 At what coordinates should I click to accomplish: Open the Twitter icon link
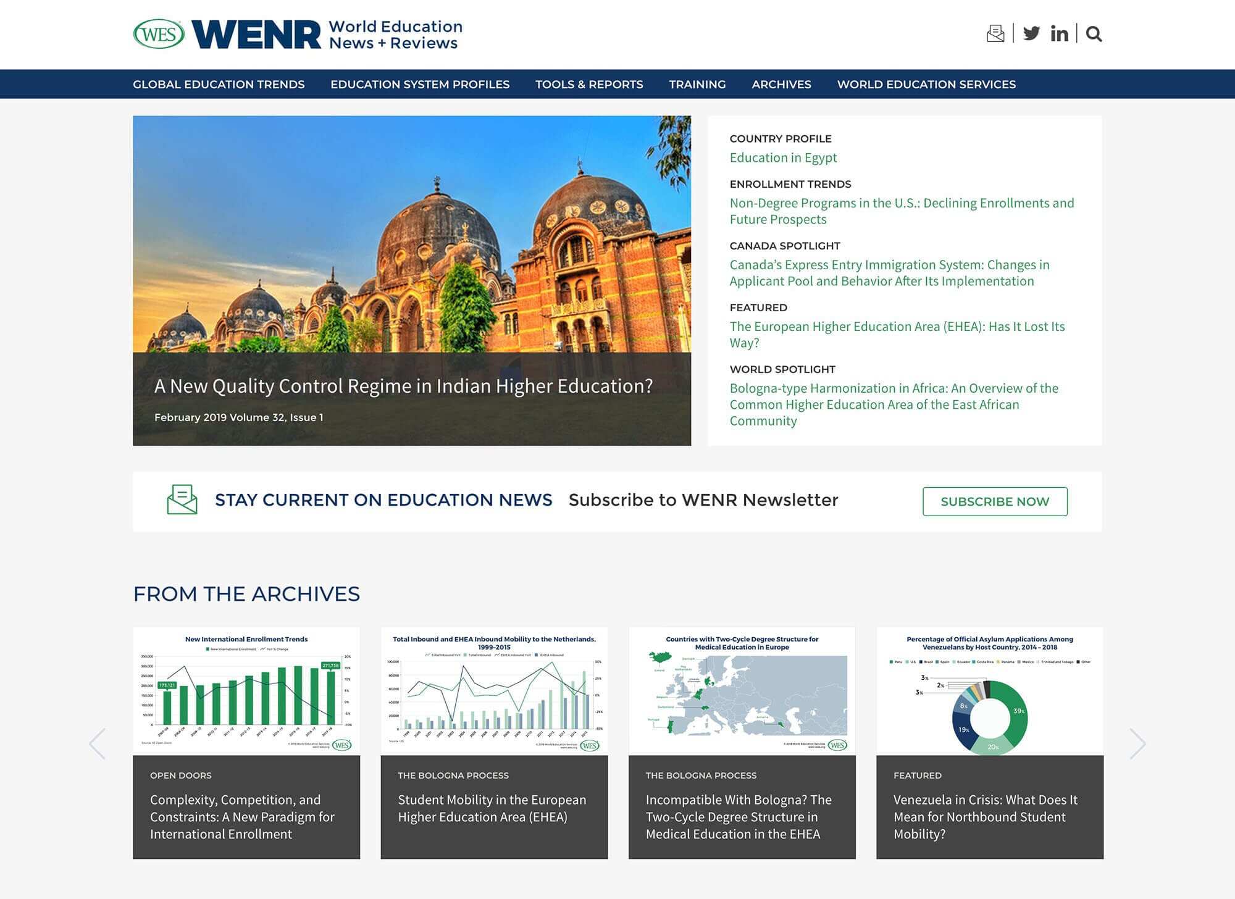[1031, 33]
